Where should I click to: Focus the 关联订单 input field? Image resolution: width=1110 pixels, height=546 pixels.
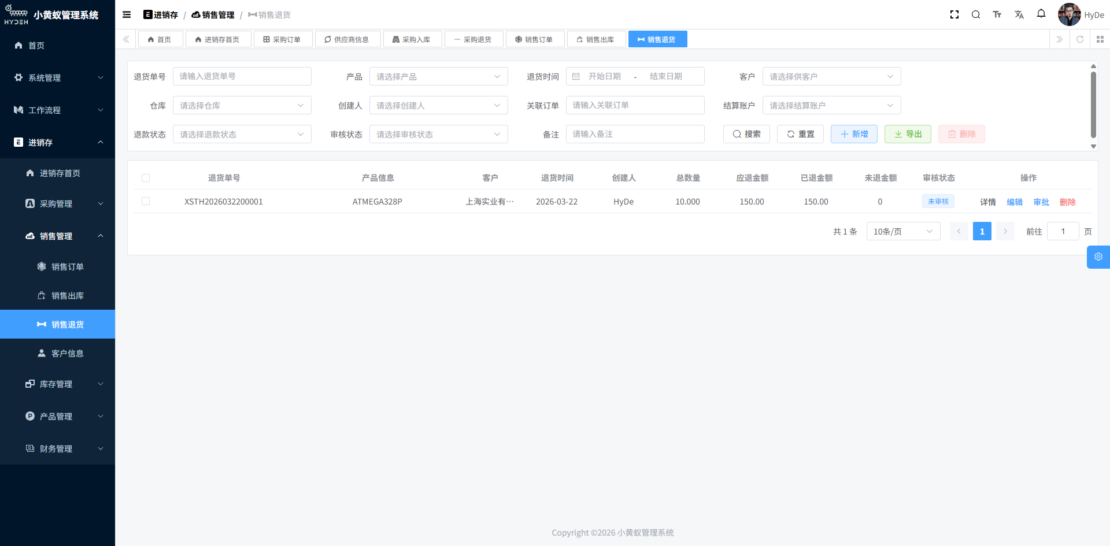pos(635,105)
